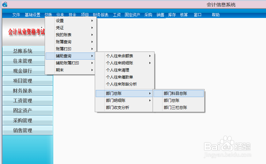This screenshot has width=266, height=164.
Task: Open the 固定资产 menu
Action: tap(132, 15)
